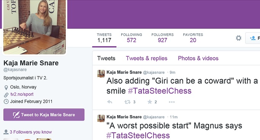
Task: Open the 20 Favorites count
Action: click(x=193, y=38)
